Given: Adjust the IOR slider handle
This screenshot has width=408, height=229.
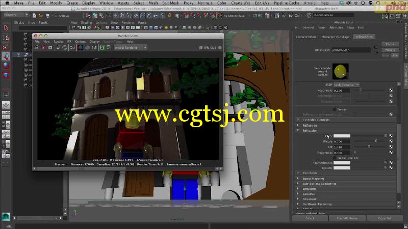Looking at the screenshot, I should pyautogui.click(x=369, y=147).
